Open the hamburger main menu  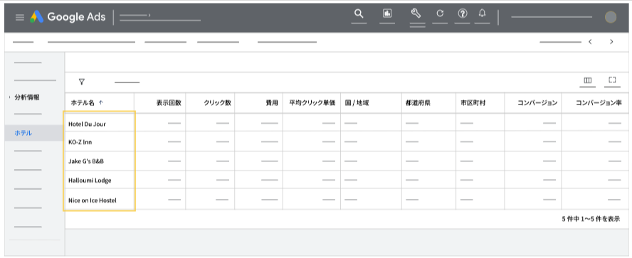(x=20, y=17)
